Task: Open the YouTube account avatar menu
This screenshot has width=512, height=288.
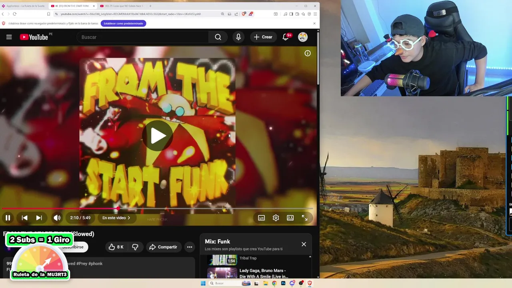Action: (x=303, y=37)
